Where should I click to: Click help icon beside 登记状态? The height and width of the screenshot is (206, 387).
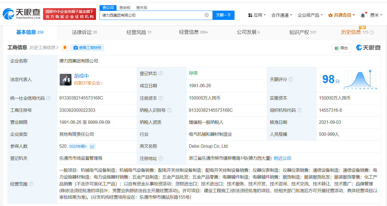point(161,73)
